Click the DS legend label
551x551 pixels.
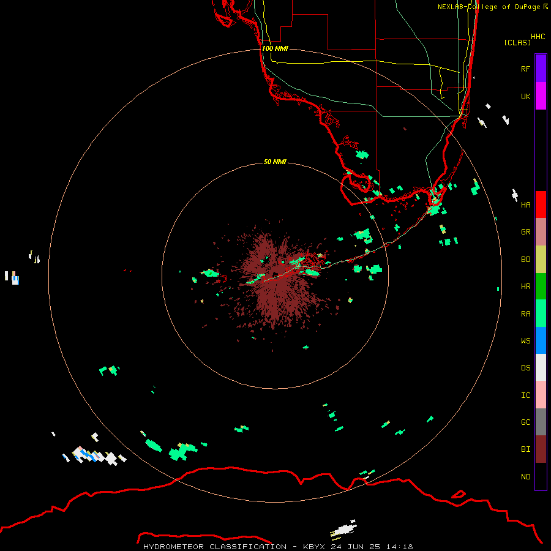coord(525,368)
